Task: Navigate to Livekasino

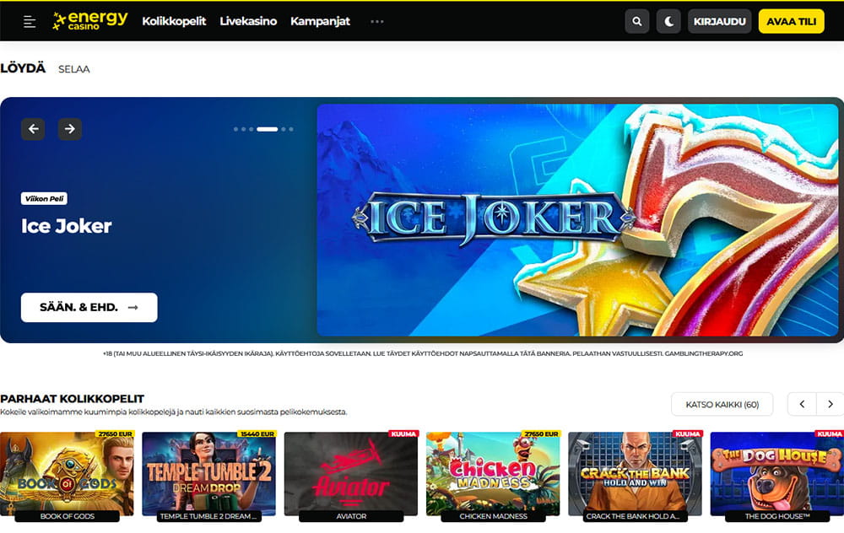Action: (248, 21)
